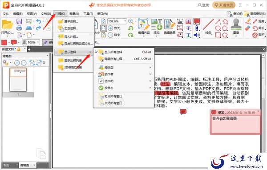This screenshot has height=170, width=267.
Task: Zoom out thumbnails with minus icon
Action: click(x=24, y=63)
